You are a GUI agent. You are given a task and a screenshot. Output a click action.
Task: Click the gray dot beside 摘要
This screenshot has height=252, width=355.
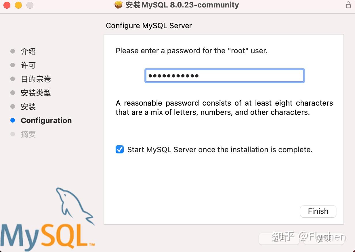13,134
